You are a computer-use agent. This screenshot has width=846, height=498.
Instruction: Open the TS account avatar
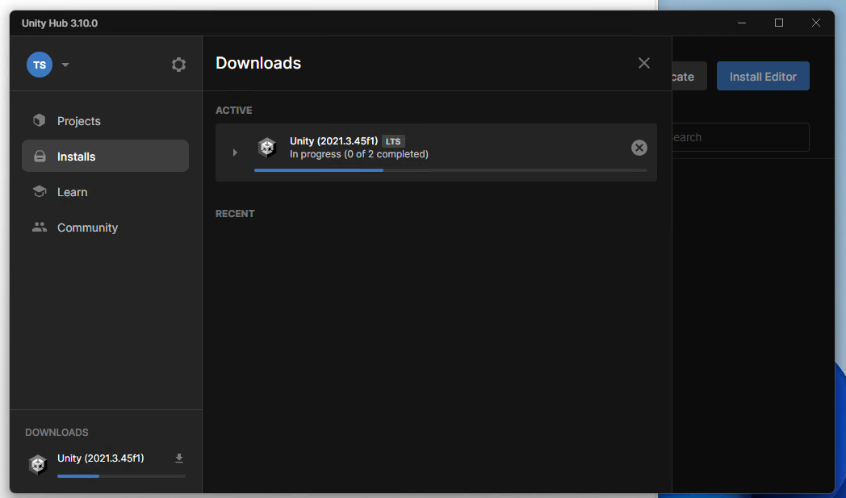click(x=40, y=65)
